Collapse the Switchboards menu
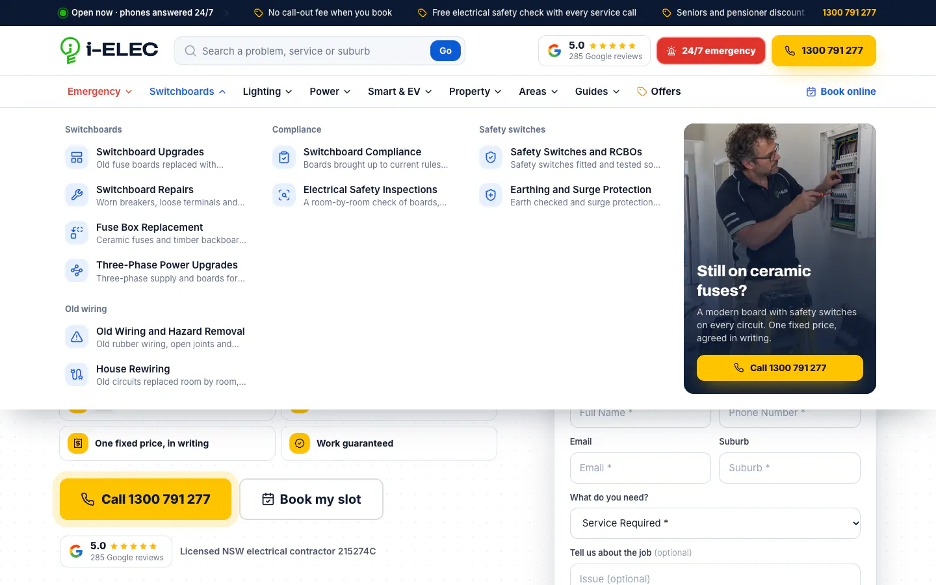The image size is (936, 585). click(x=188, y=92)
